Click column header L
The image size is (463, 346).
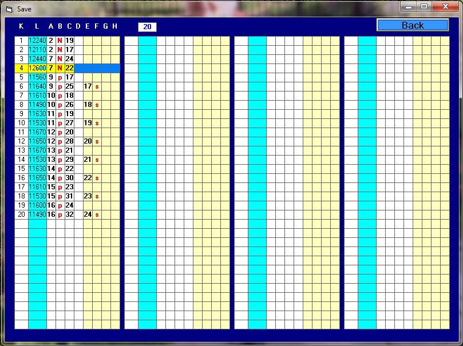tap(37, 26)
